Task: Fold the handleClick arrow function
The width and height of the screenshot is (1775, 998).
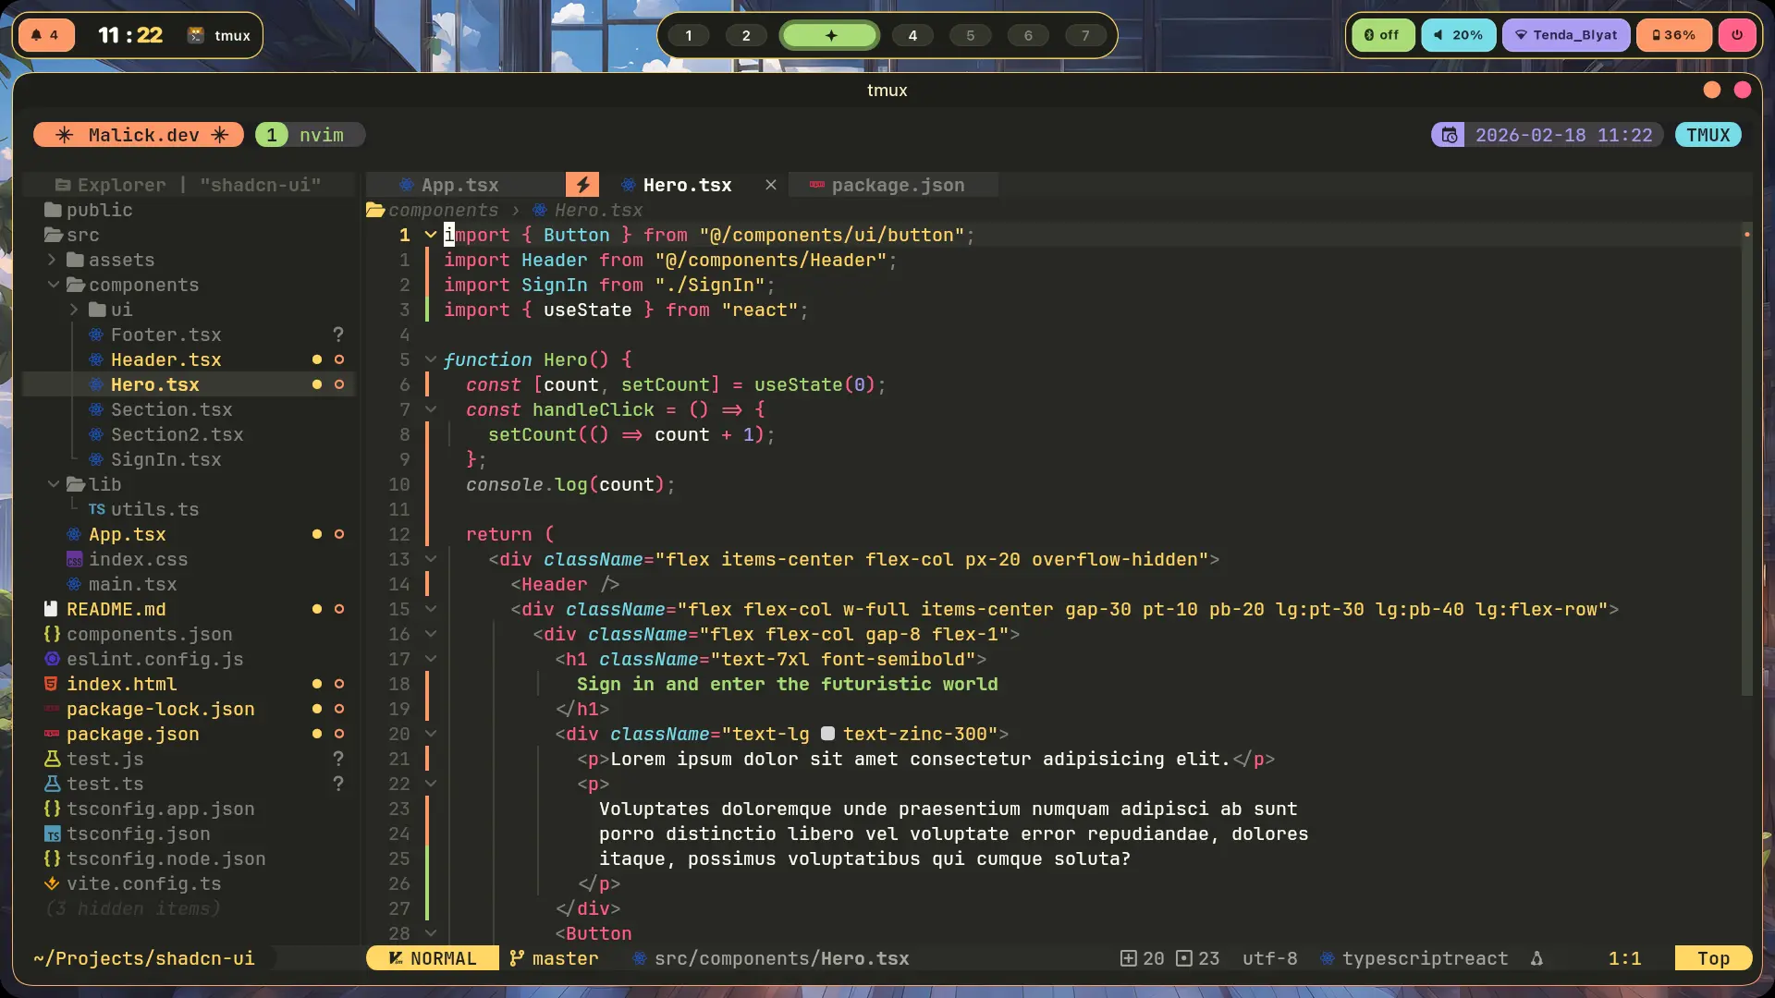Action: [430, 409]
